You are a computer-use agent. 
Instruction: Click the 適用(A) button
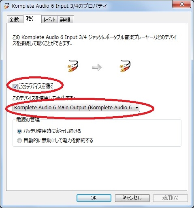[x=171, y=198]
